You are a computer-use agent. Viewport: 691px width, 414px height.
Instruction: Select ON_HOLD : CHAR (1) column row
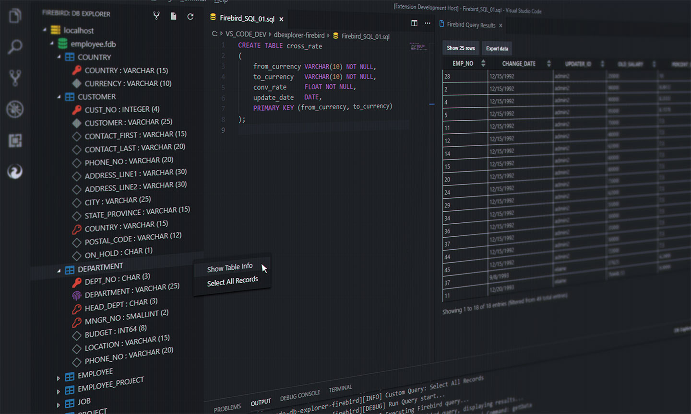coord(119,253)
